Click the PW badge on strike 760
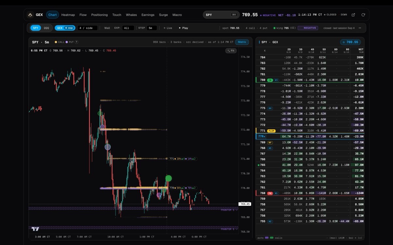Screen dimensions: 393x245 tap(270, 193)
